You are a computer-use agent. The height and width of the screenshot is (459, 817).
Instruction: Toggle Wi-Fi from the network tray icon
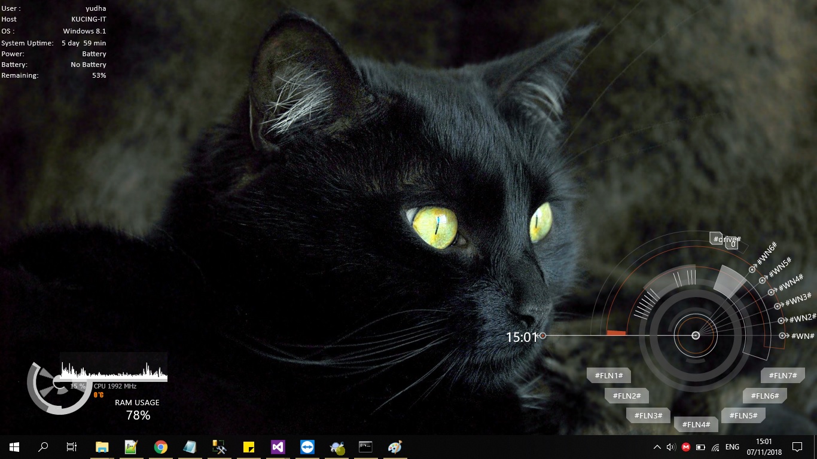717,446
